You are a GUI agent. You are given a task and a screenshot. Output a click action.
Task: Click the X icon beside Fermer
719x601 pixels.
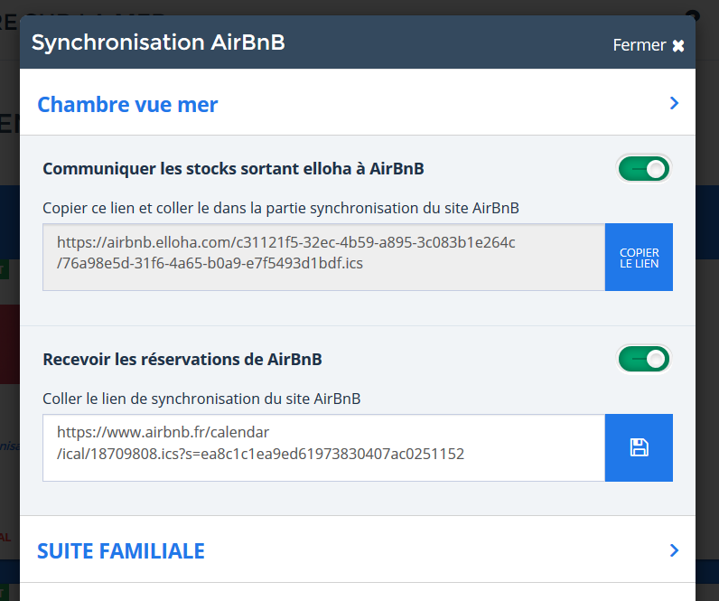click(678, 45)
